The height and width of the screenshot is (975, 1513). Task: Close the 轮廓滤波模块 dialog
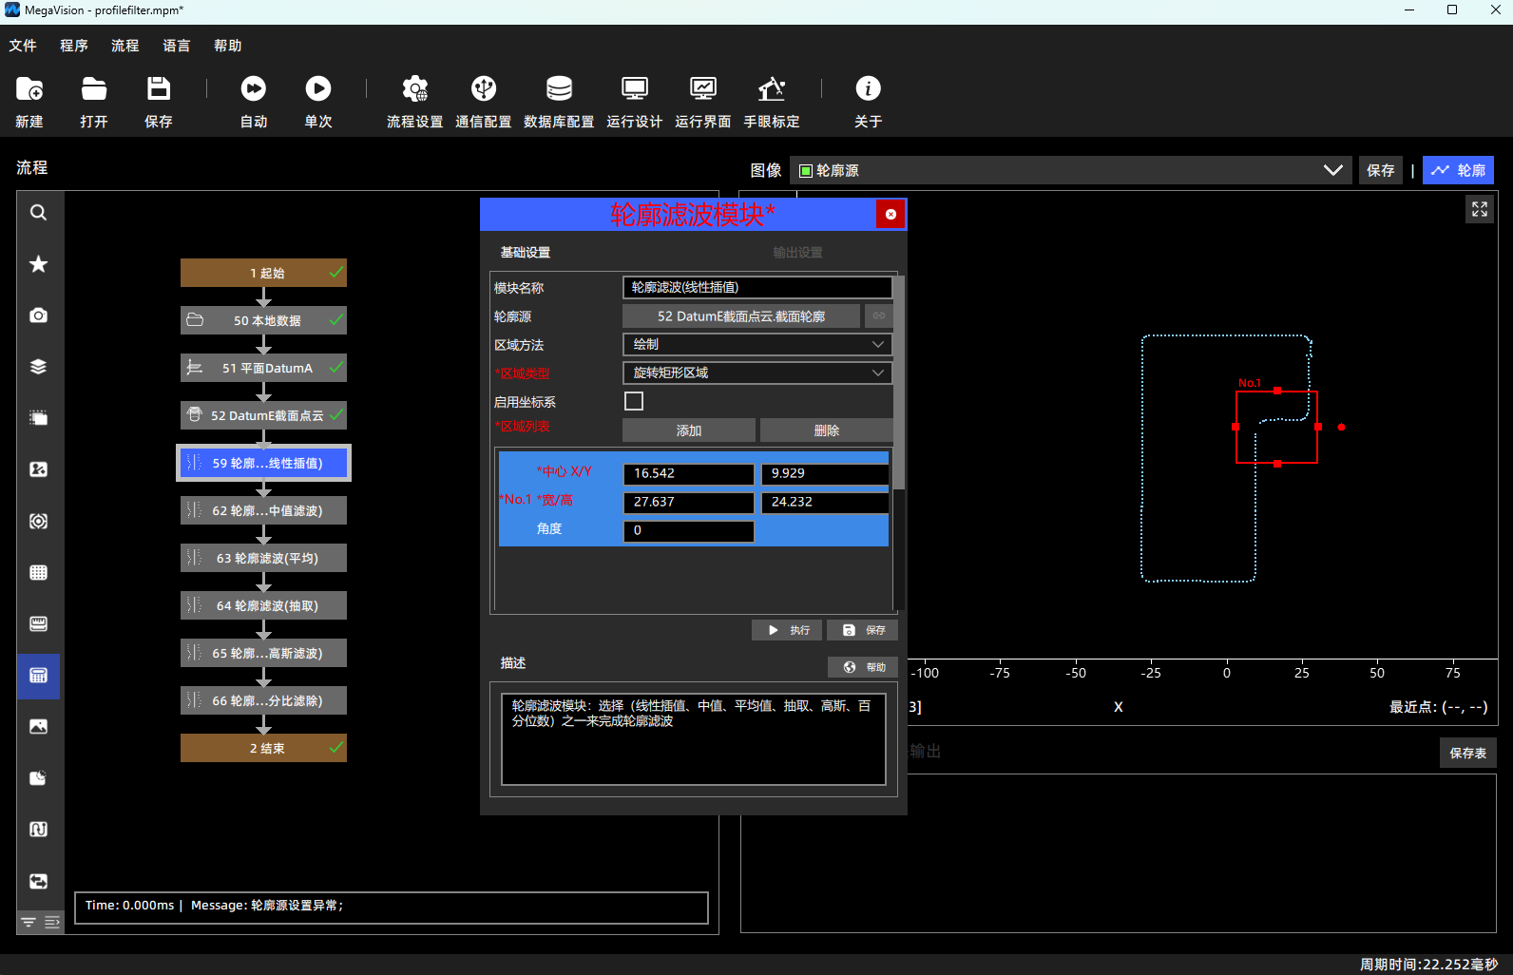[x=891, y=214]
